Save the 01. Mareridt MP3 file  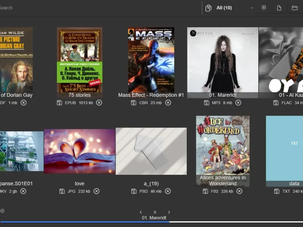tap(206, 103)
